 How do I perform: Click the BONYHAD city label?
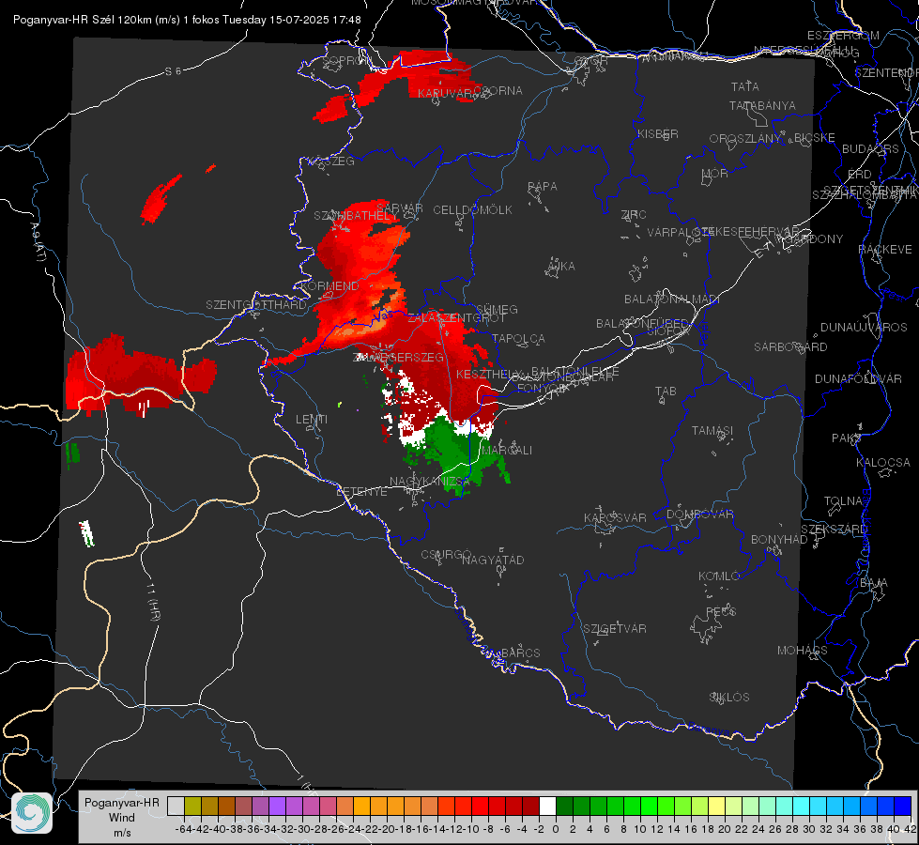(x=779, y=540)
